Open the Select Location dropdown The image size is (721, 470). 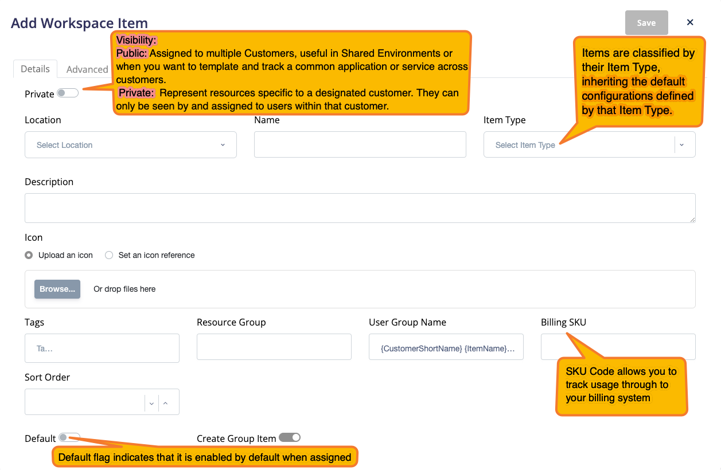[x=130, y=145]
